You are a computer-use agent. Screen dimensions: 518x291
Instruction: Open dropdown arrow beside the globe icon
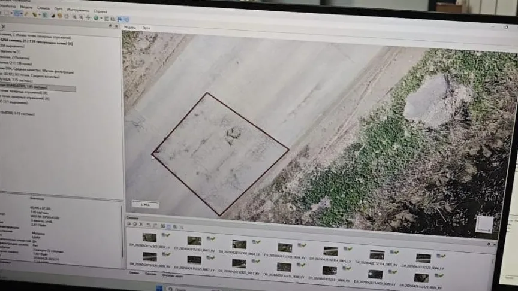coord(100,18)
